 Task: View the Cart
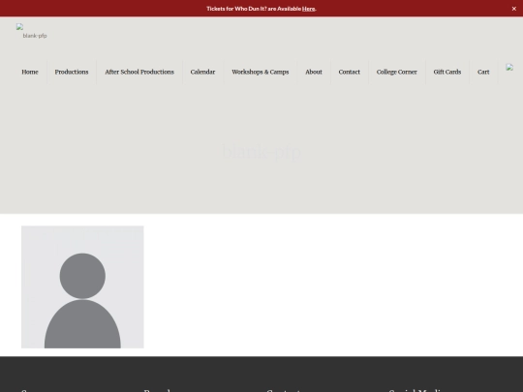[483, 72]
